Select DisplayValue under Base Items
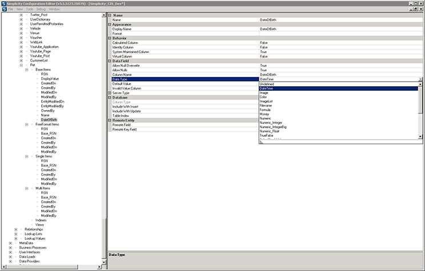 pos(50,79)
